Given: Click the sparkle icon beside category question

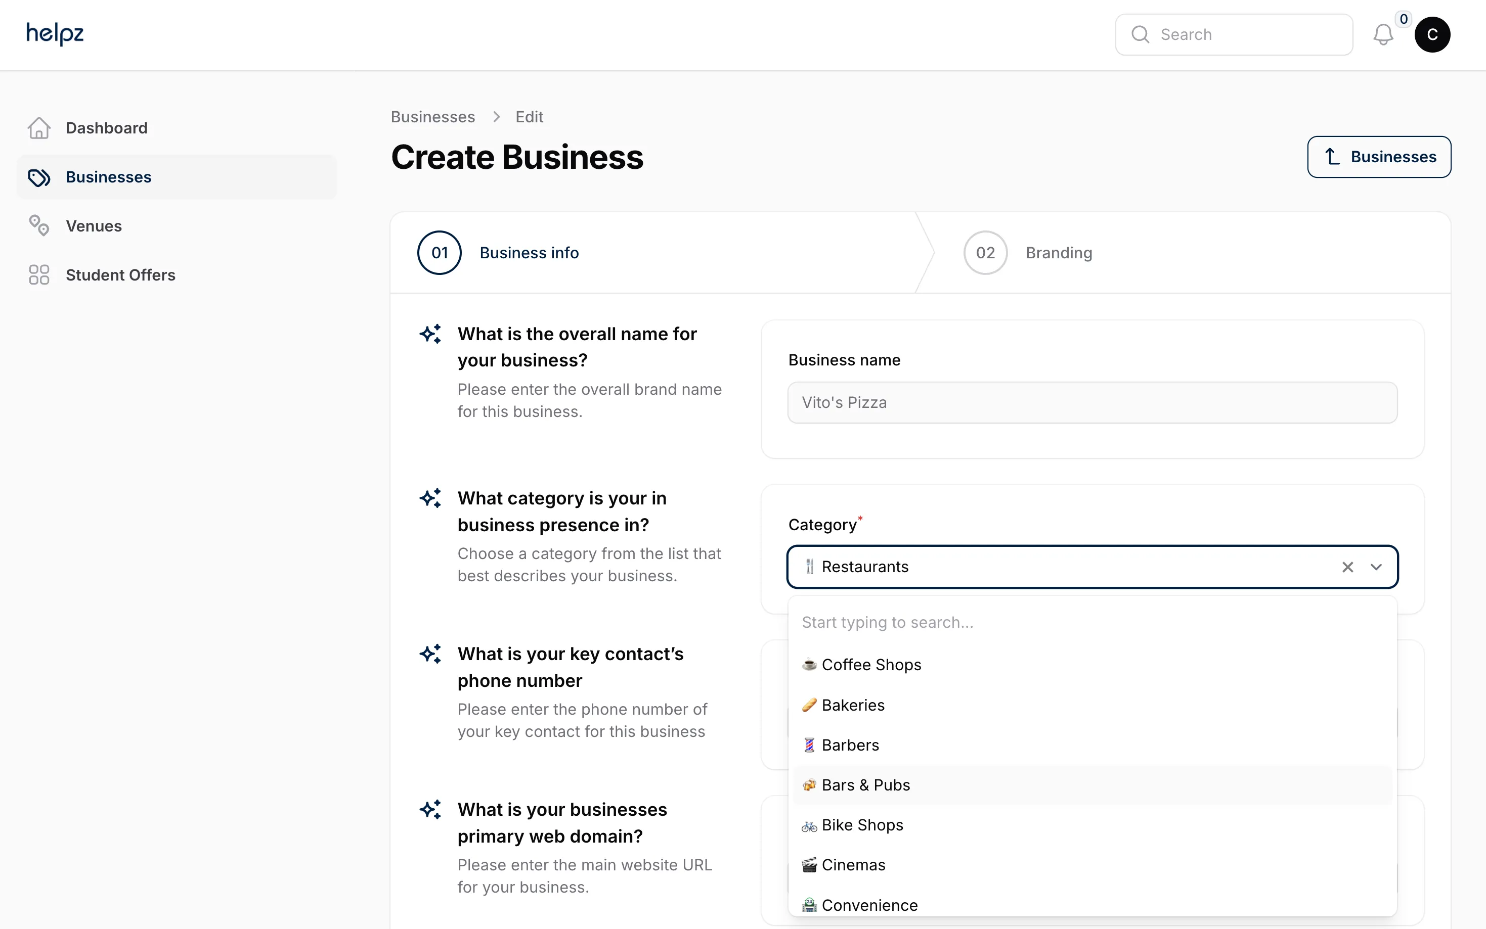Looking at the screenshot, I should (x=430, y=498).
